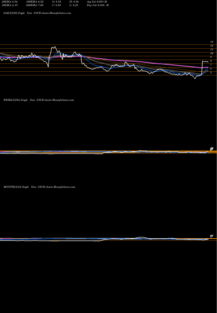This screenshot has height=313, width=217.
Task: Click the MONTHLY(48) Eagle View chart title
Action: click(x=39, y=187)
